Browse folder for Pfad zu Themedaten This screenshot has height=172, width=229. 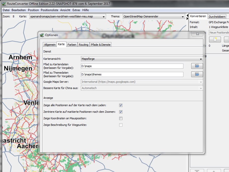[197, 74]
